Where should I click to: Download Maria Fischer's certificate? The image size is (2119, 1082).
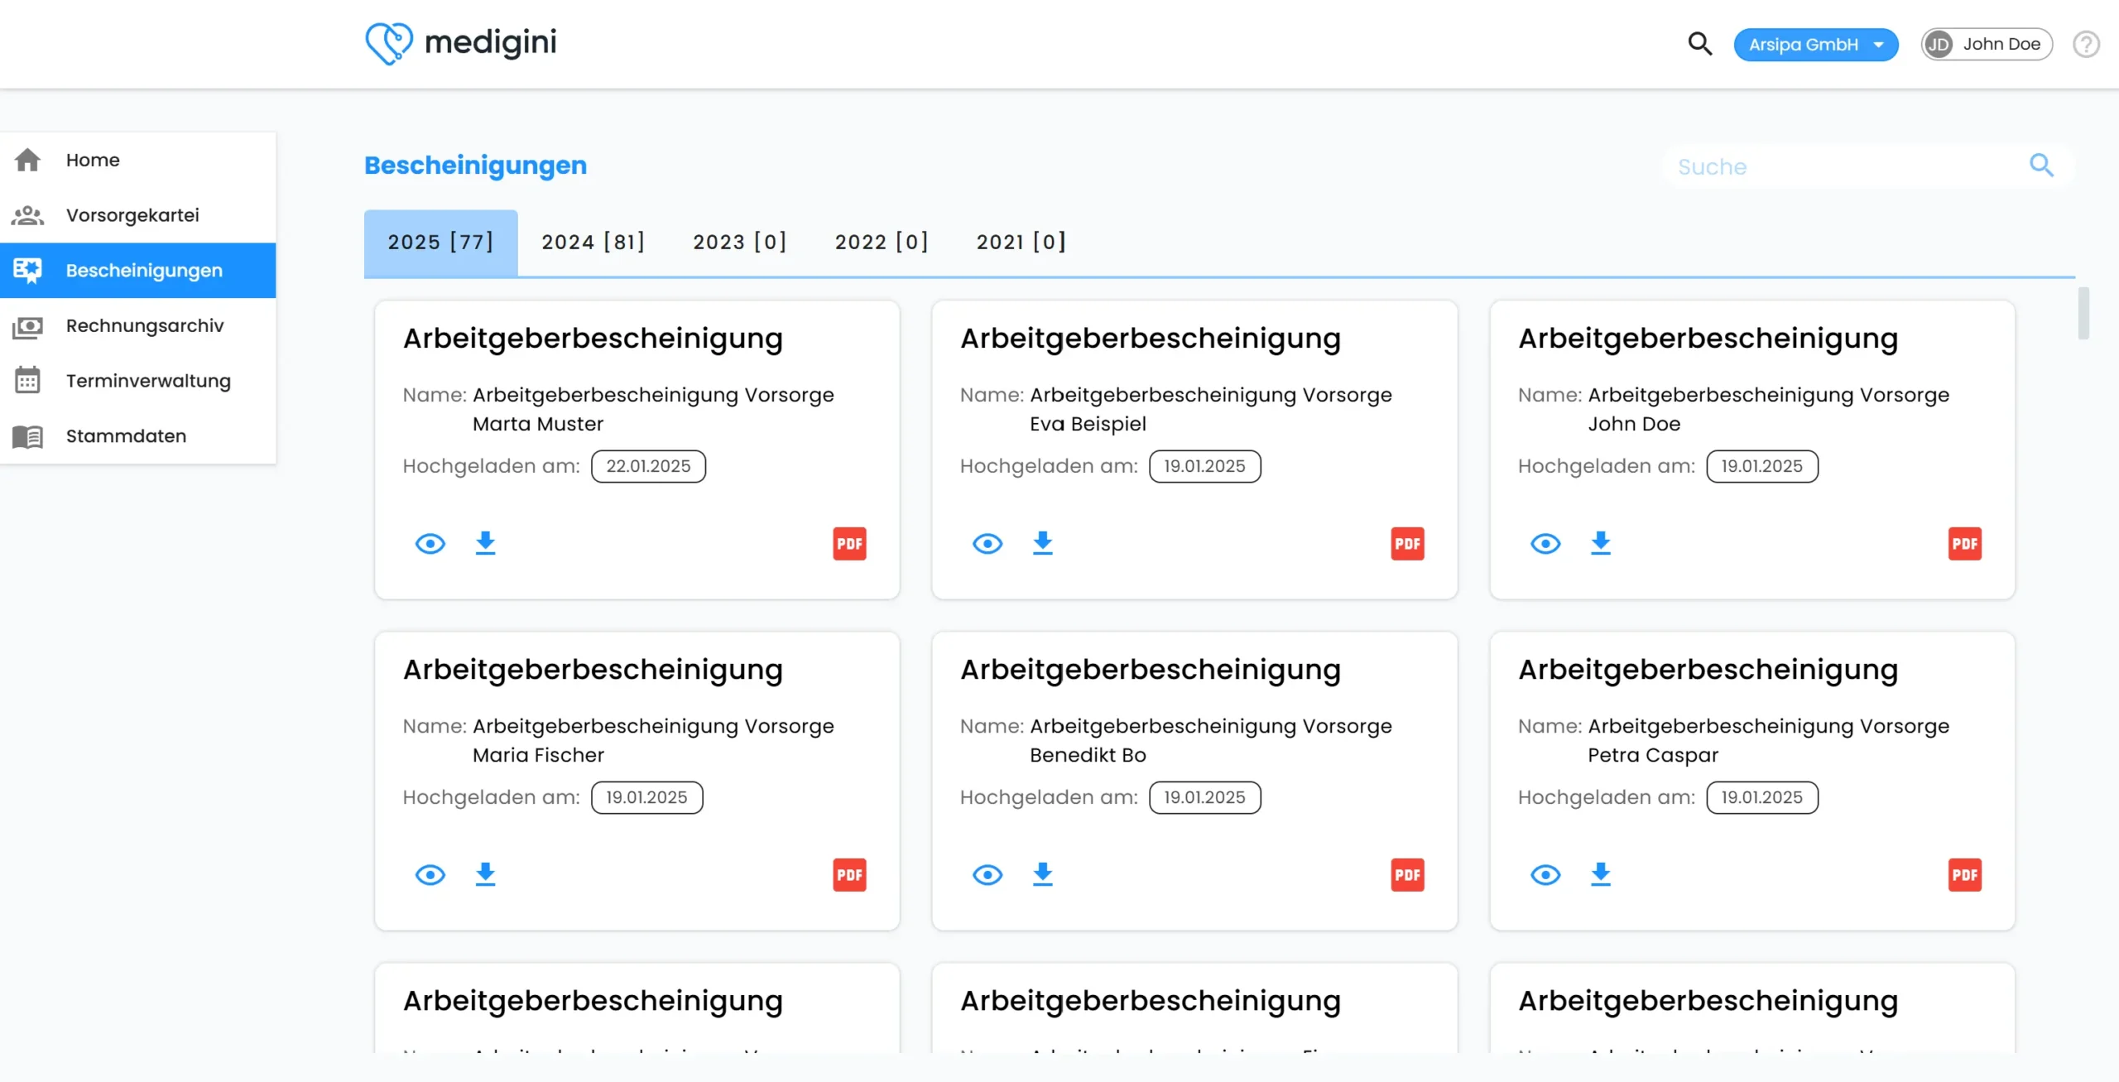click(485, 874)
